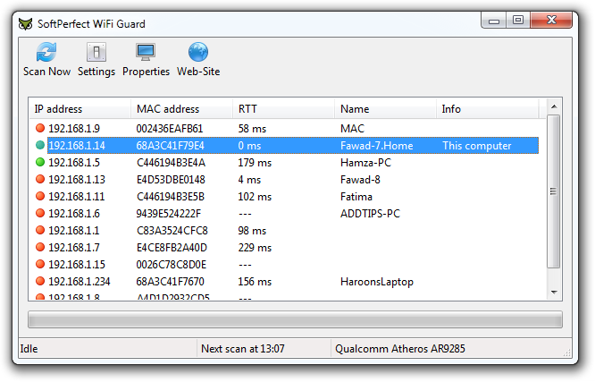Minimize the WiFi Guard window
595x382 pixels.
(x=494, y=21)
